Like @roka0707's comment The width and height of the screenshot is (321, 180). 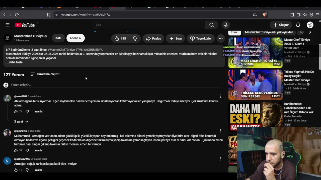(16, 111)
